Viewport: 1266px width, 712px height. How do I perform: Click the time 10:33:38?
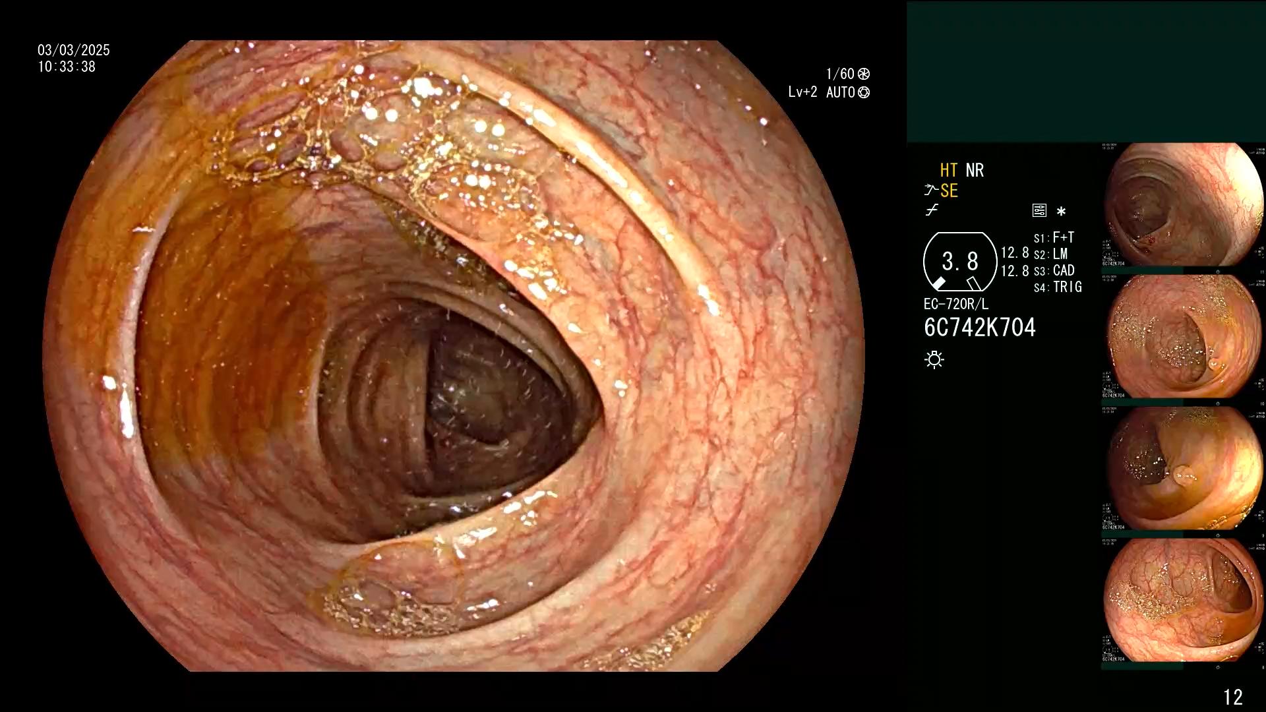(x=67, y=67)
